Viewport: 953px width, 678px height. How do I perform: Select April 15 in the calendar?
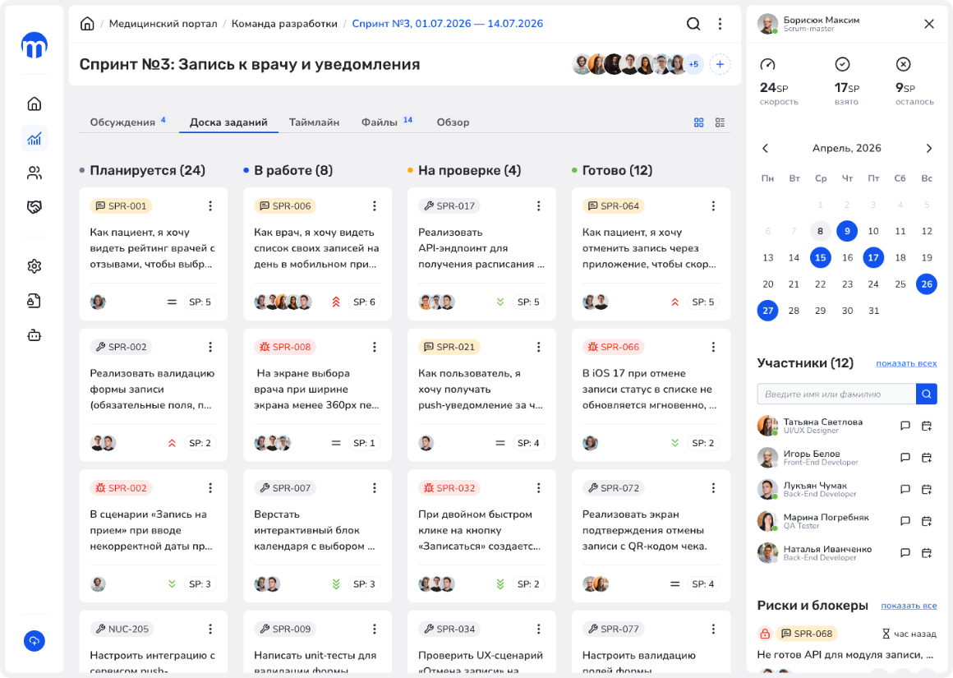(x=821, y=258)
